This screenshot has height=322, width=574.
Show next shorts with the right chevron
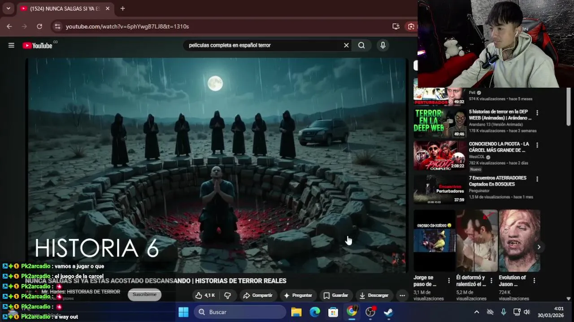pyautogui.click(x=539, y=247)
